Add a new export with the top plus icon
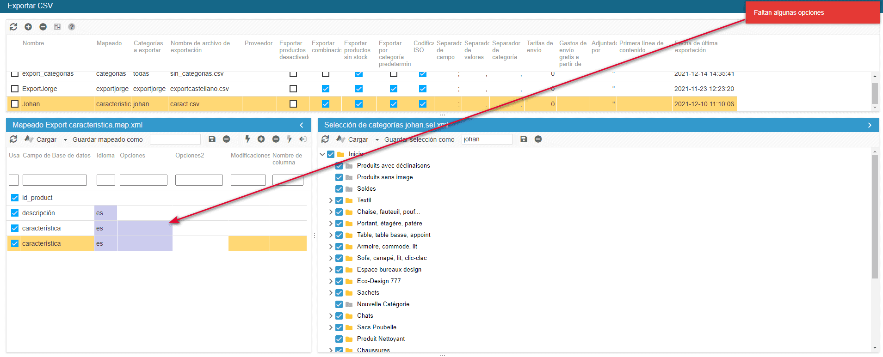 (x=28, y=27)
